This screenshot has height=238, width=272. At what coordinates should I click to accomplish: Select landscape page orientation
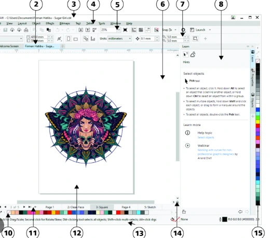[x=76, y=39]
